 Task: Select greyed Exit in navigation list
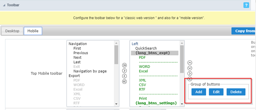pos(76,66)
